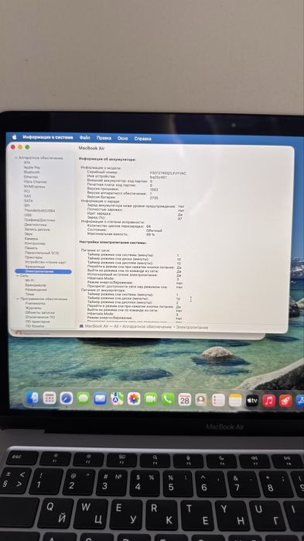
Task: Open Contacts from the Dock
Action: pos(201,399)
